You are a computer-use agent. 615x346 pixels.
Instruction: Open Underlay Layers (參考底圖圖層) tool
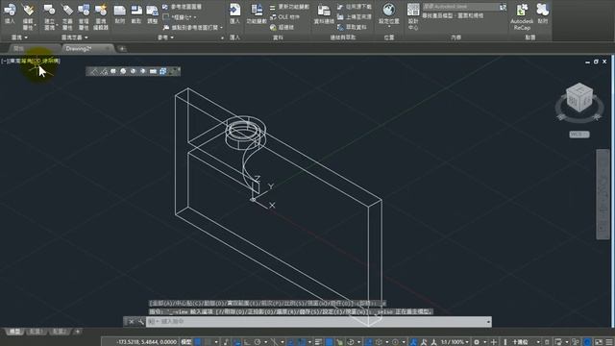[x=182, y=7]
